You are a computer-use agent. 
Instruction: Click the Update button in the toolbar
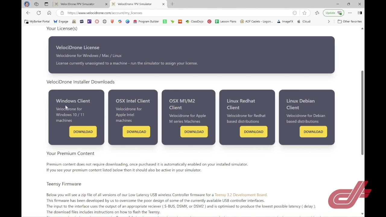tap(333, 13)
